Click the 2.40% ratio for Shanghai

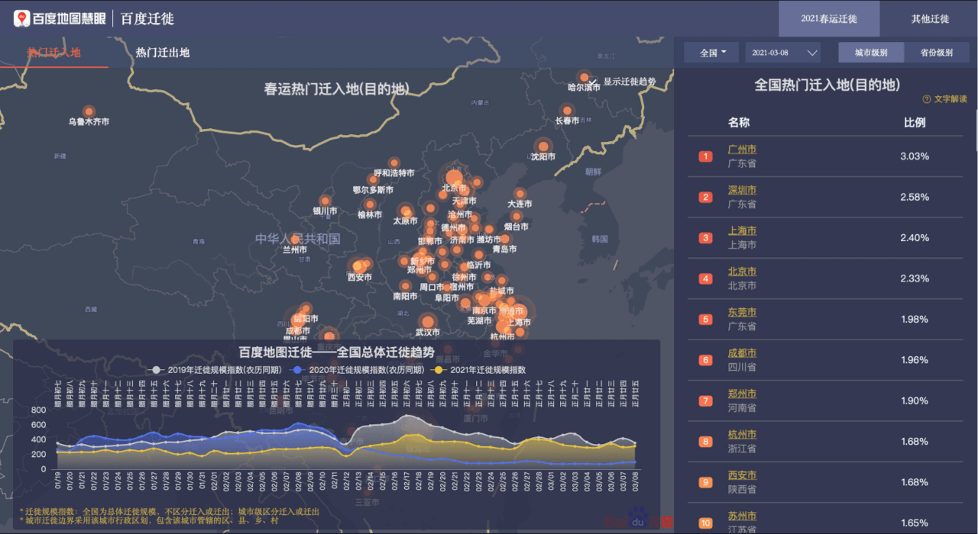point(915,238)
